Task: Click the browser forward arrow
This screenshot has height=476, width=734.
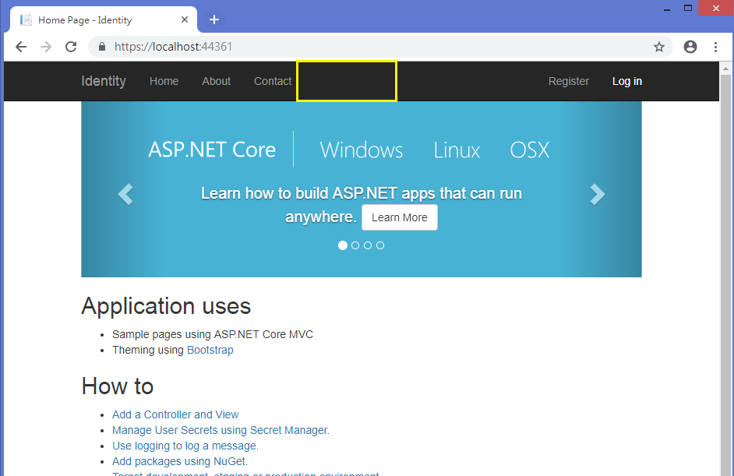Action: pos(46,47)
